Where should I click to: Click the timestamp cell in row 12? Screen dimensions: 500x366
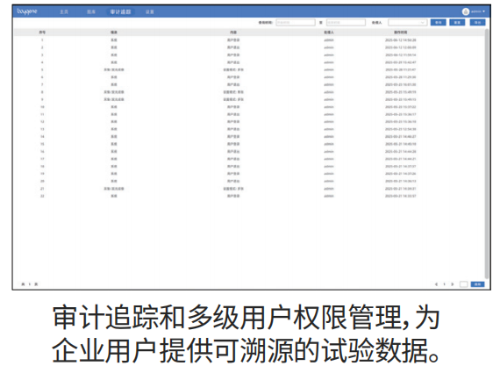click(401, 122)
